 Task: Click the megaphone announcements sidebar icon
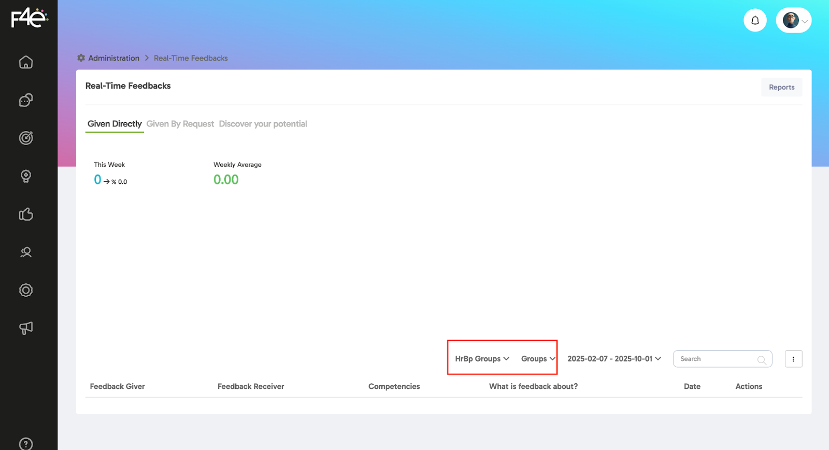click(26, 328)
